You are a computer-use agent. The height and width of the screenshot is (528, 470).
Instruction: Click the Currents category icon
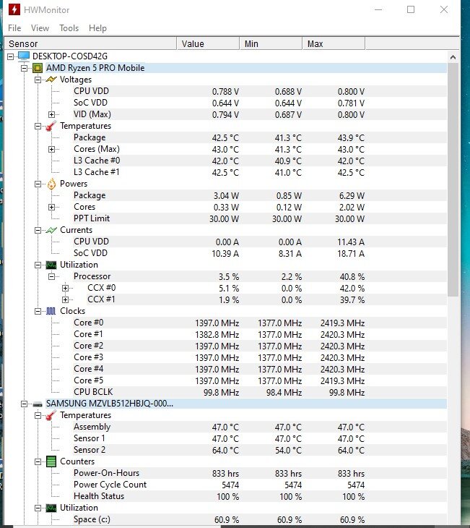point(51,230)
